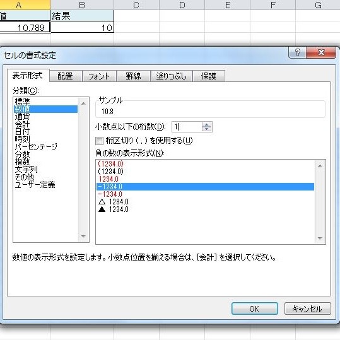Switch to the 表示形式 tab
The width and height of the screenshot is (340, 340).
[x=28, y=76]
